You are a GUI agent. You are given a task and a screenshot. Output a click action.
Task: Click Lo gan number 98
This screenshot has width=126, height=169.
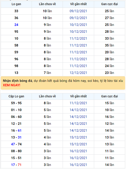tap(16, 66)
